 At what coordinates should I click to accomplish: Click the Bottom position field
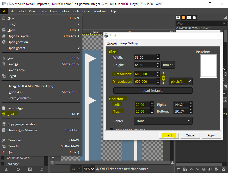coord(181,112)
